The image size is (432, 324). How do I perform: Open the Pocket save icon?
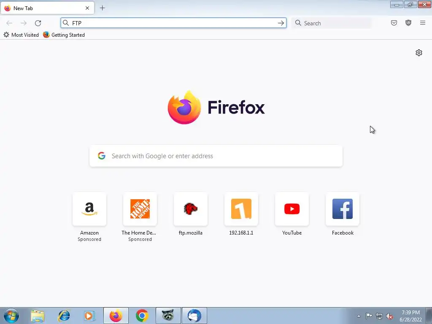click(394, 23)
